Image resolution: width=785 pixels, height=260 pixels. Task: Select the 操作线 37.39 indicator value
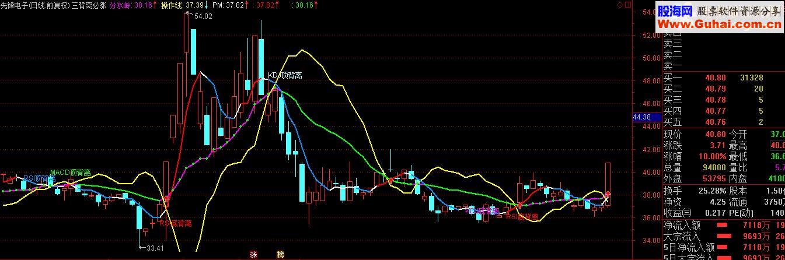pyautogui.click(x=182, y=5)
